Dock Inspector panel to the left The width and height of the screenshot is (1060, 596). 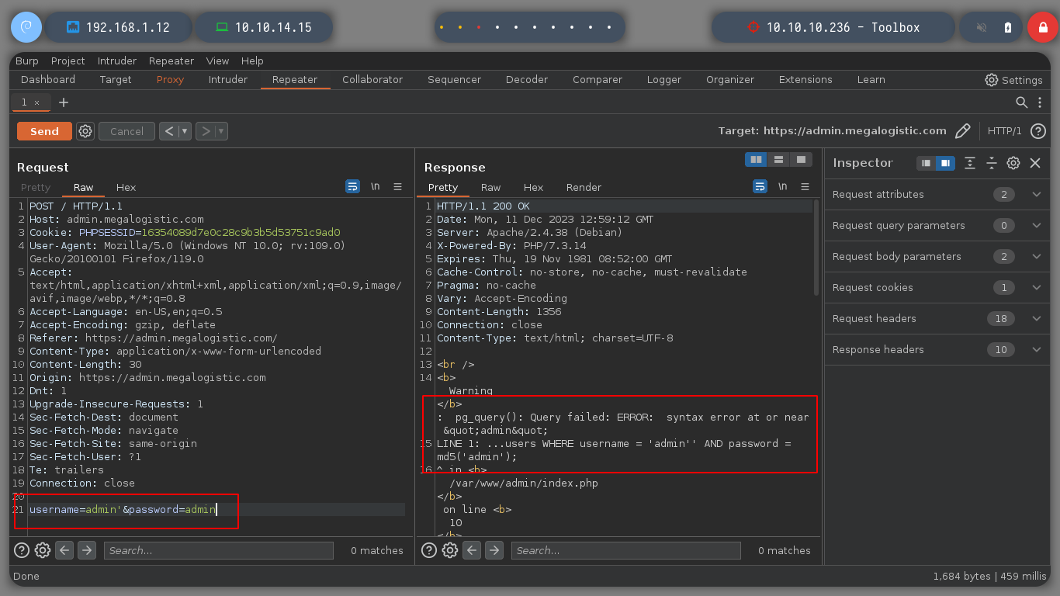pyautogui.click(x=926, y=163)
